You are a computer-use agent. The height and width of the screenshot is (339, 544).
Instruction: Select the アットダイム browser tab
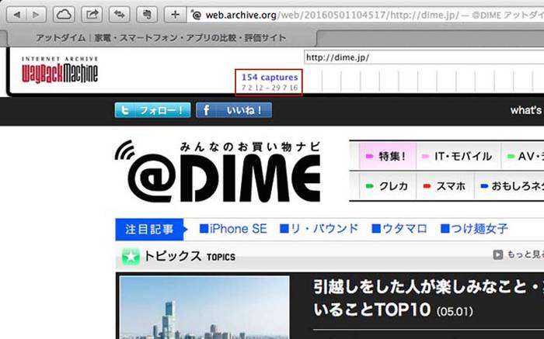162,38
